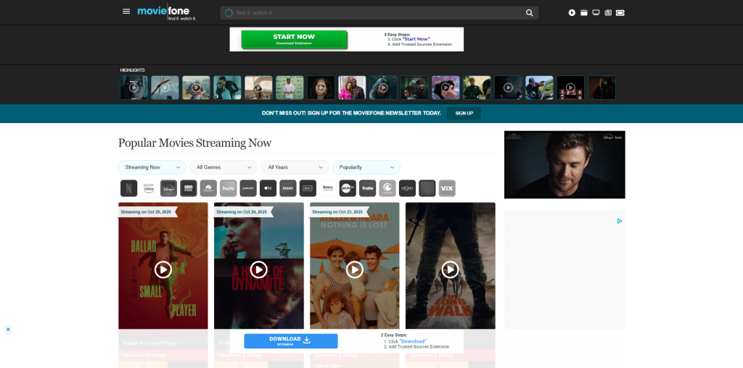Expand the Streaming Now dropdown
The image size is (743, 368).
click(152, 167)
